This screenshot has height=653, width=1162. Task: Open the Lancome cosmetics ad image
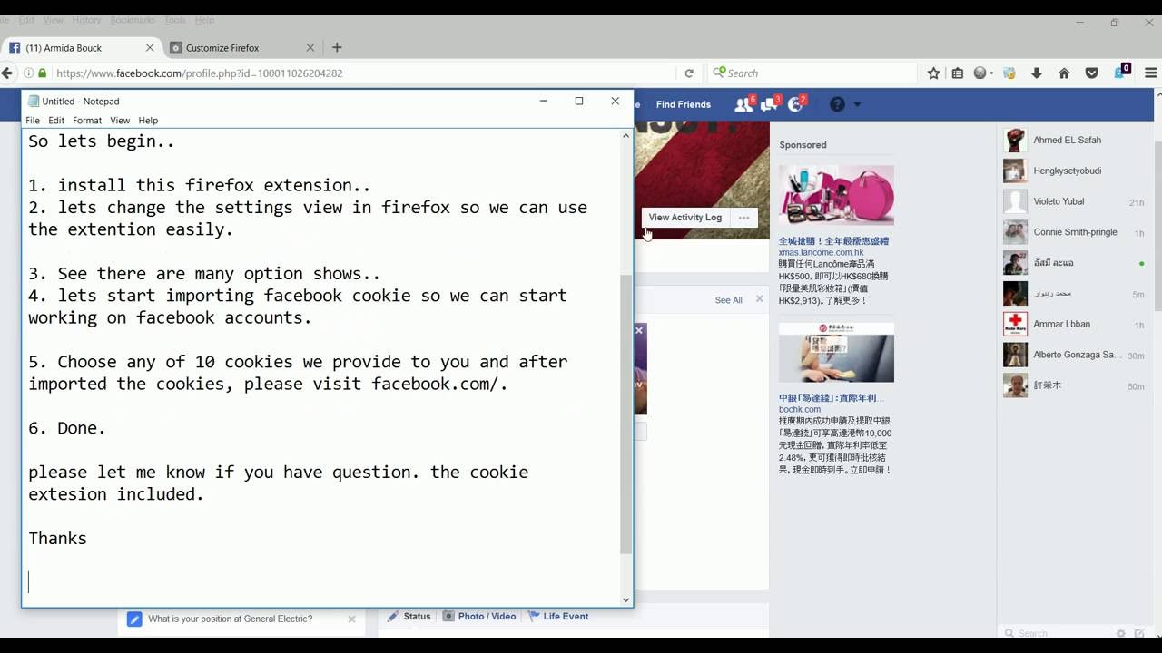836,195
